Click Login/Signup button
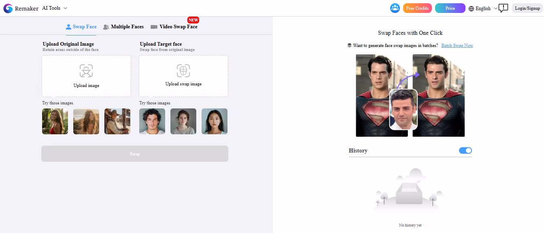This screenshot has width=544, height=233. click(527, 8)
